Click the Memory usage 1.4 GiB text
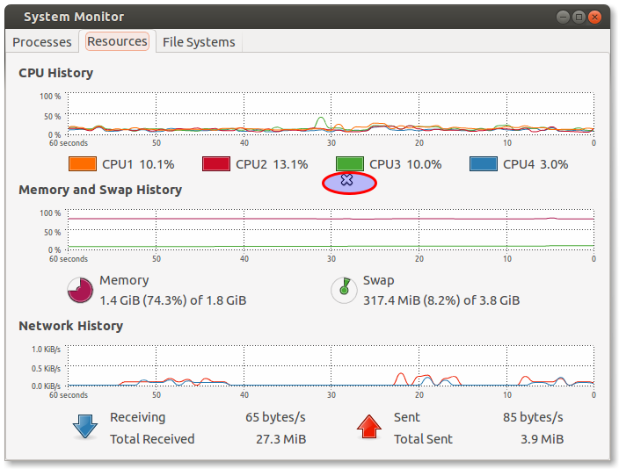 (172, 300)
